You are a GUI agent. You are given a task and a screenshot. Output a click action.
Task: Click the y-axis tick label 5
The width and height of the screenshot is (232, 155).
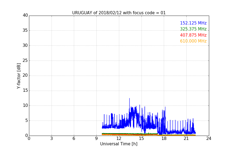coord(27,121)
